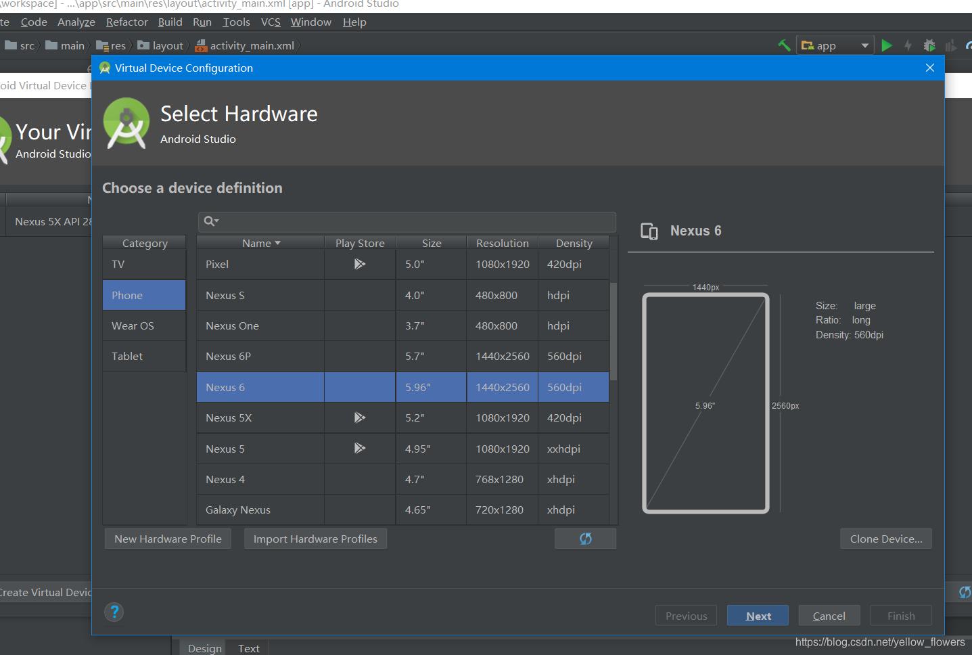Click the New Hardware Profile button

click(x=168, y=539)
